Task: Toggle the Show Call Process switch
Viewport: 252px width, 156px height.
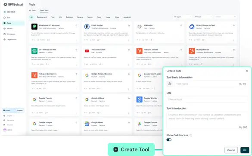Action: pyautogui.click(x=169, y=140)
